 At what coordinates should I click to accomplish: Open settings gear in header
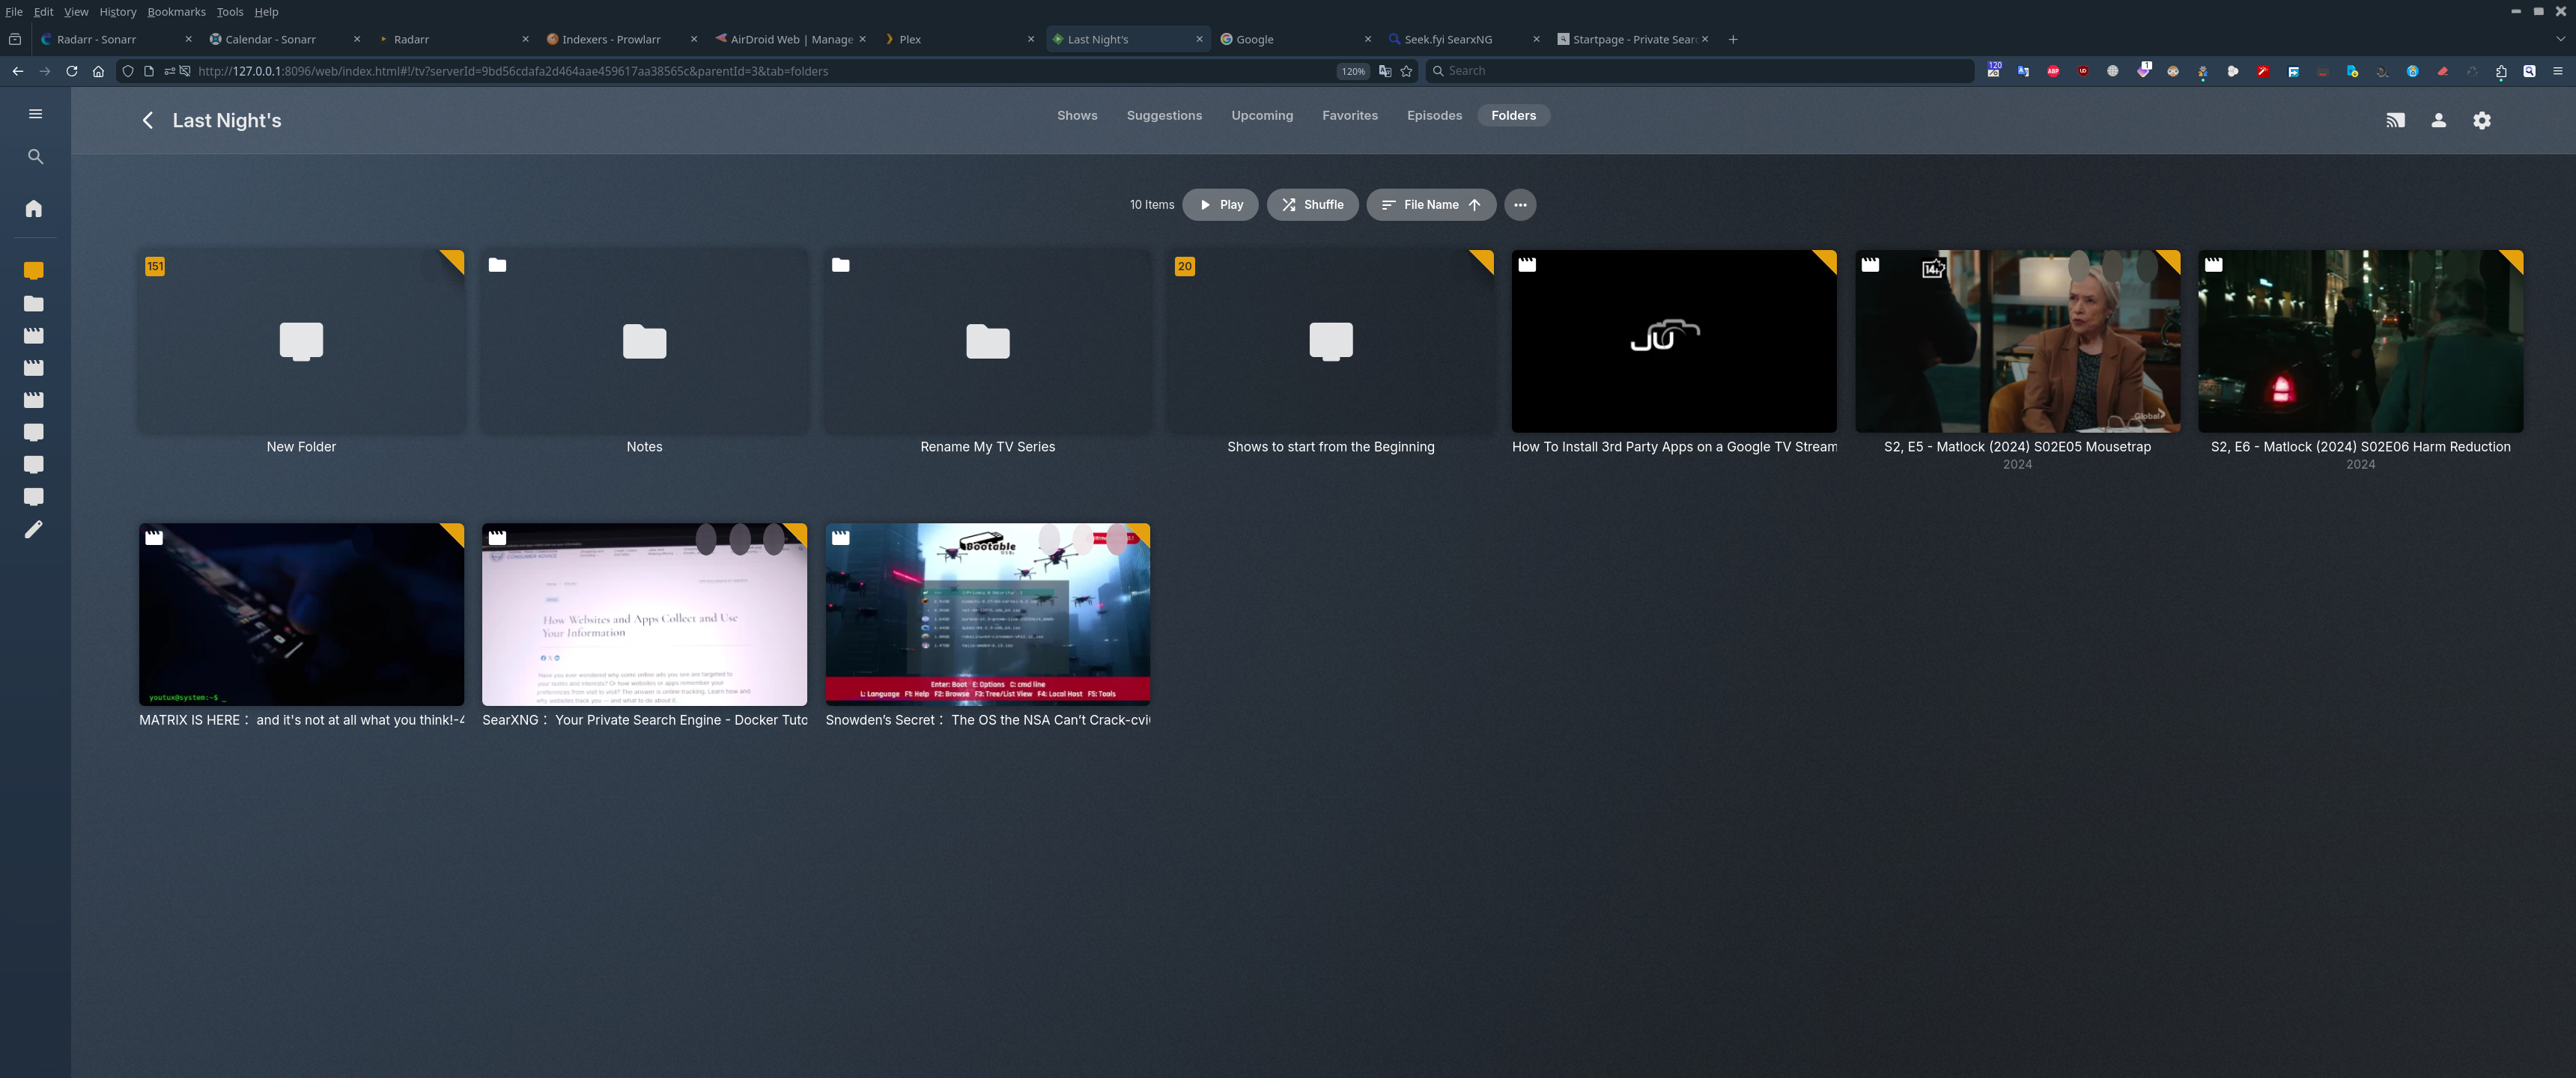pos(2481,121)
